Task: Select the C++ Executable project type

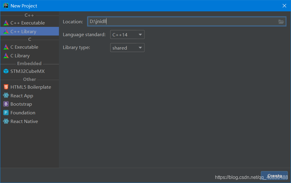Action: [x=30, y=23]
